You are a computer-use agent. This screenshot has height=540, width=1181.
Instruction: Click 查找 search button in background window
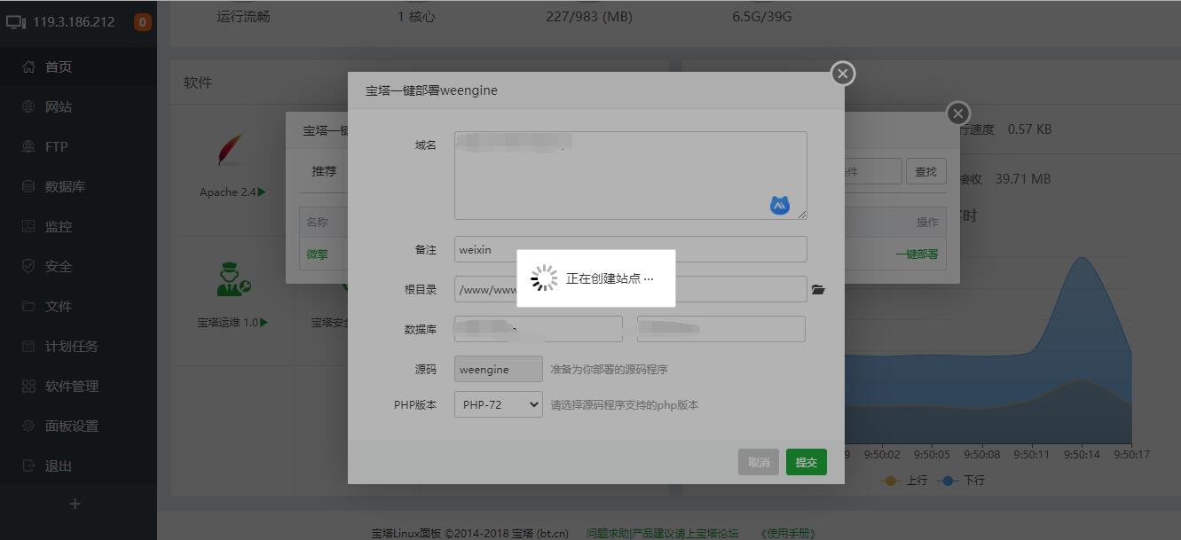925,171
